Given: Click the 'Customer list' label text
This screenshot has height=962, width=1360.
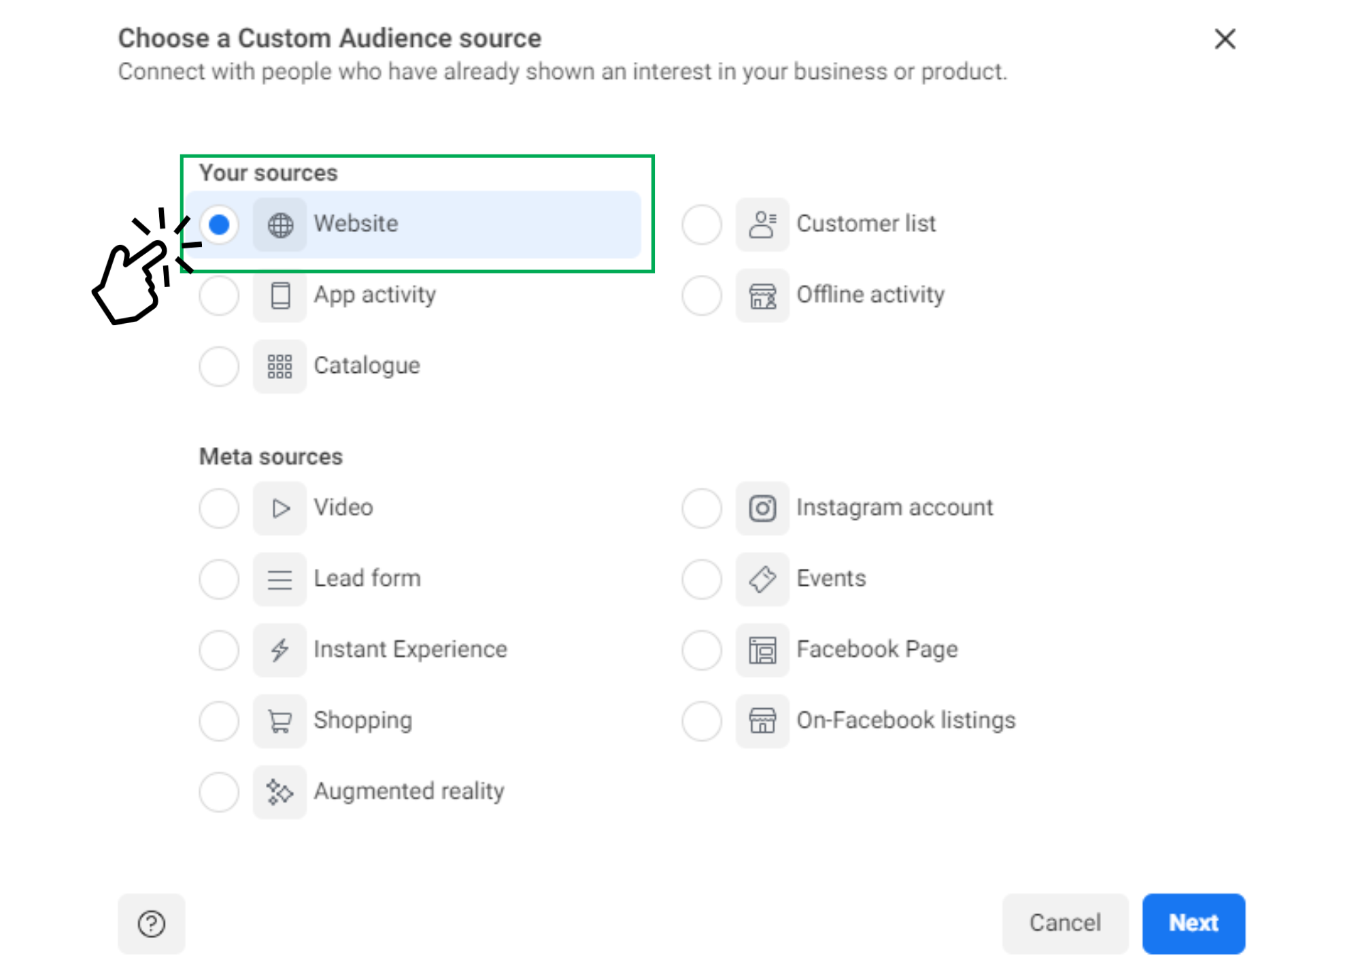Looking at the screenshot, I should click(866, 223).
